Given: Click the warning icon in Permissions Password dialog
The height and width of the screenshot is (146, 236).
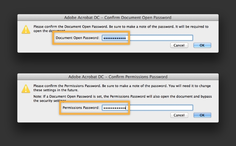Looking at the screenshot, I should tap(26, 89).
